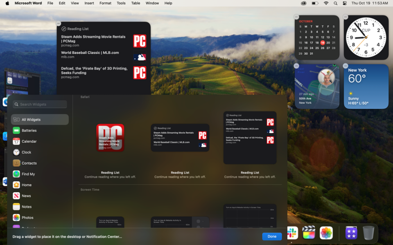Open the Table menu in Word
Viewport: 393px width, 245px height.
tap(136, 3)
